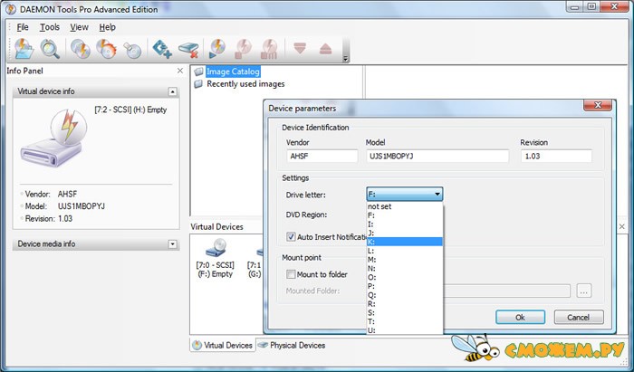Choose U: in the drive letter list
This screenshot has width=634, height=372.
coord(404,330)
